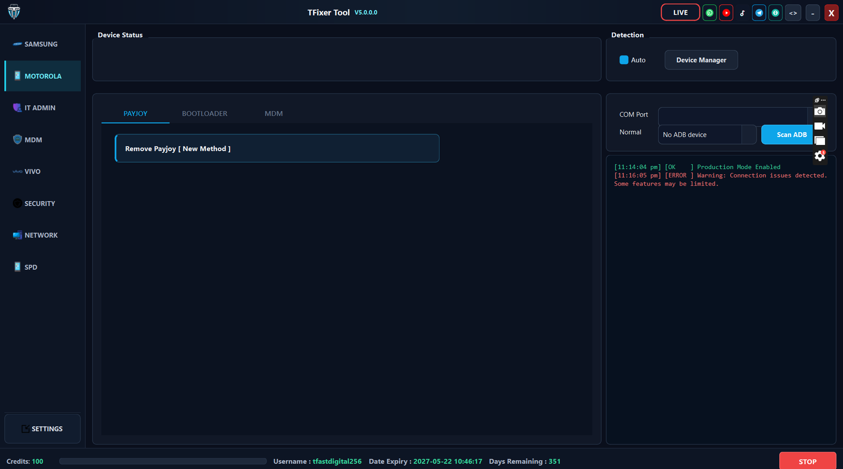This screenshot has height=469, width=843.
Task: Go to the VIVO section
Action: pyautogui.click(x=43, y=172)
